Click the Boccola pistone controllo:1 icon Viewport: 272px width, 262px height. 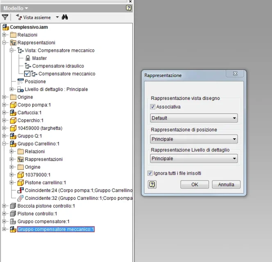tap(13, 206)
